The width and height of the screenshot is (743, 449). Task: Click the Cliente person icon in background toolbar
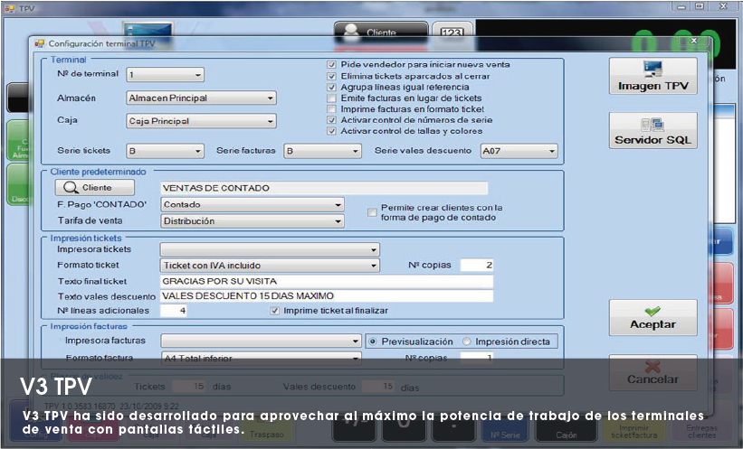pyautogui.click(x=368, y=30)
